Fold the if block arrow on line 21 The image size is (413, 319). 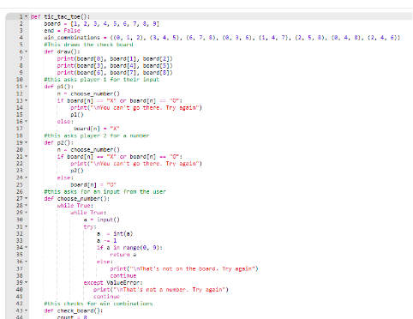[x=27, y=157]
